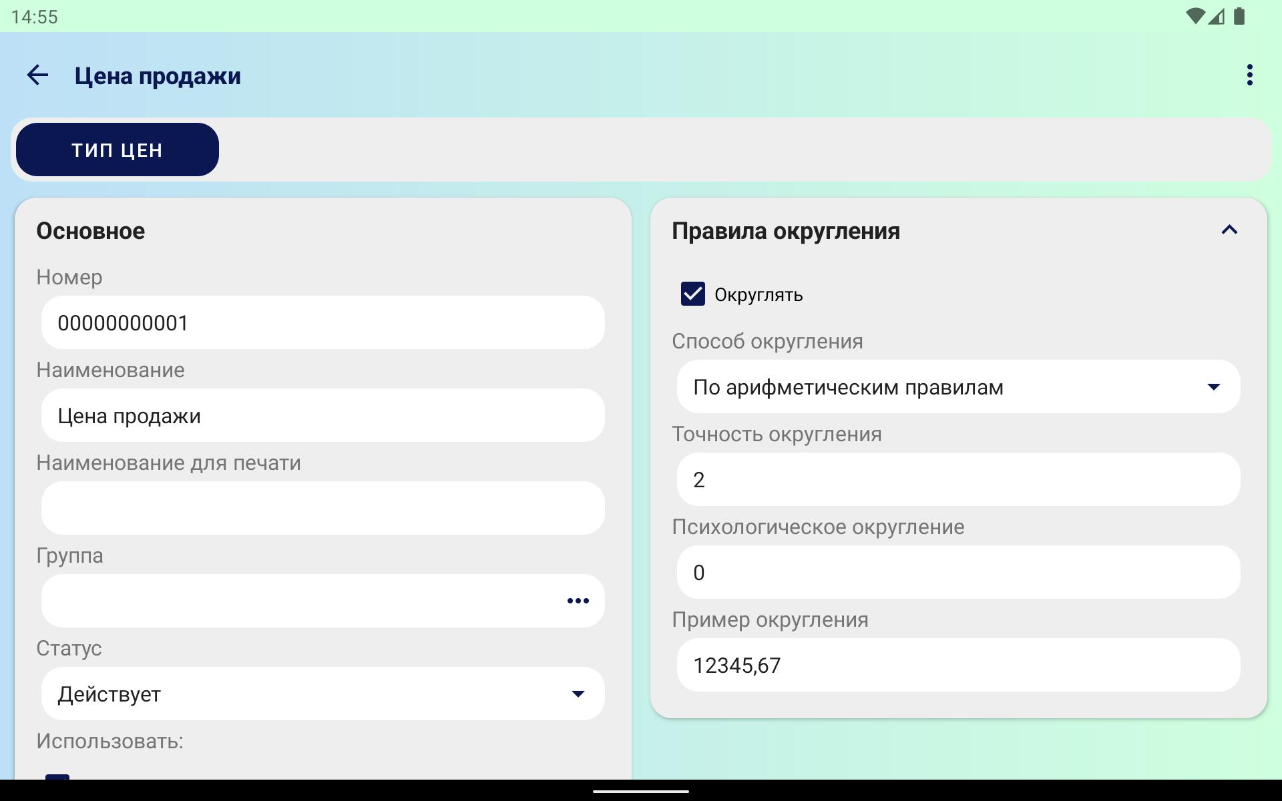Click the Точность округления field
This screenshot has width=1282, height=801.
pos(958,479)
